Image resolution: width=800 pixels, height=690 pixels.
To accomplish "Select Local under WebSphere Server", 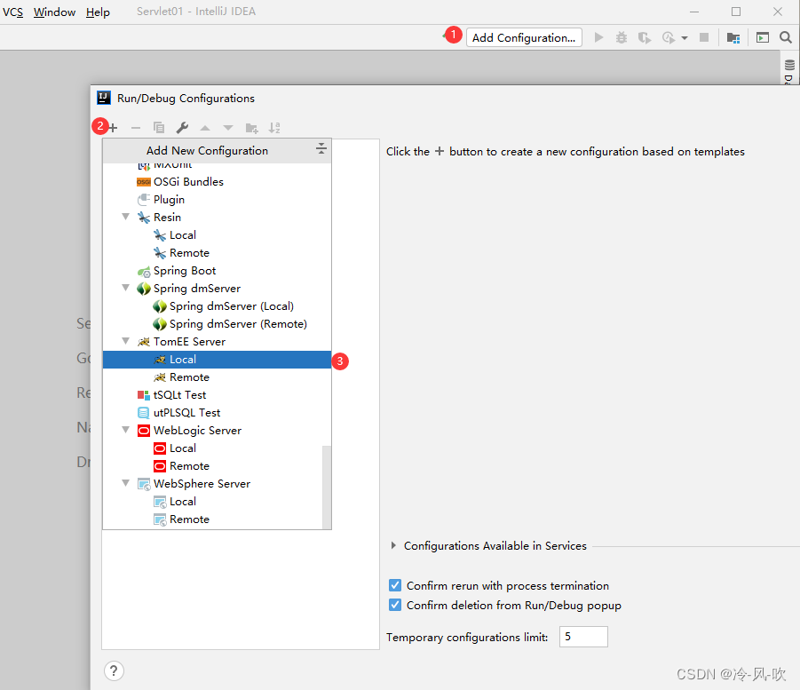I will (x=217, y=501).
